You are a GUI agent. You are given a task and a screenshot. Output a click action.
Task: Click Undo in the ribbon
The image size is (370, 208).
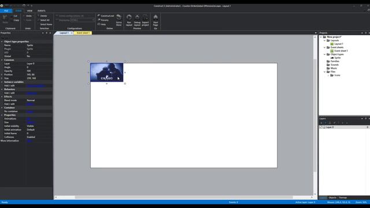pos(27,16)
